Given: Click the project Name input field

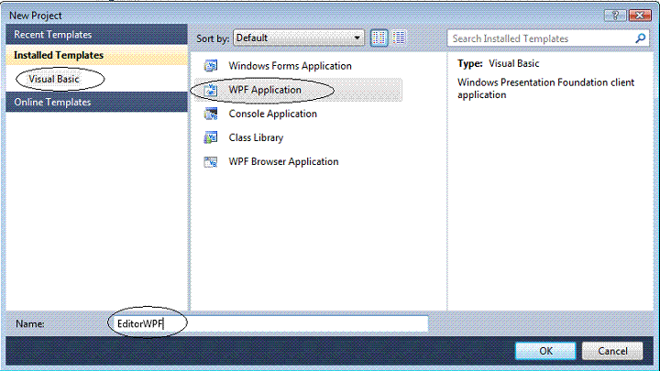Looking at the screenshot, I should coord(269,323).
